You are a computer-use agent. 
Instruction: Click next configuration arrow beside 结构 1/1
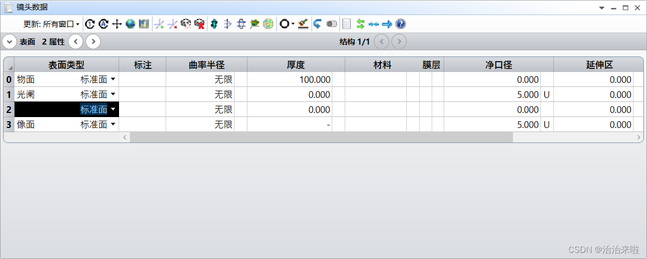tap(399, 41)
